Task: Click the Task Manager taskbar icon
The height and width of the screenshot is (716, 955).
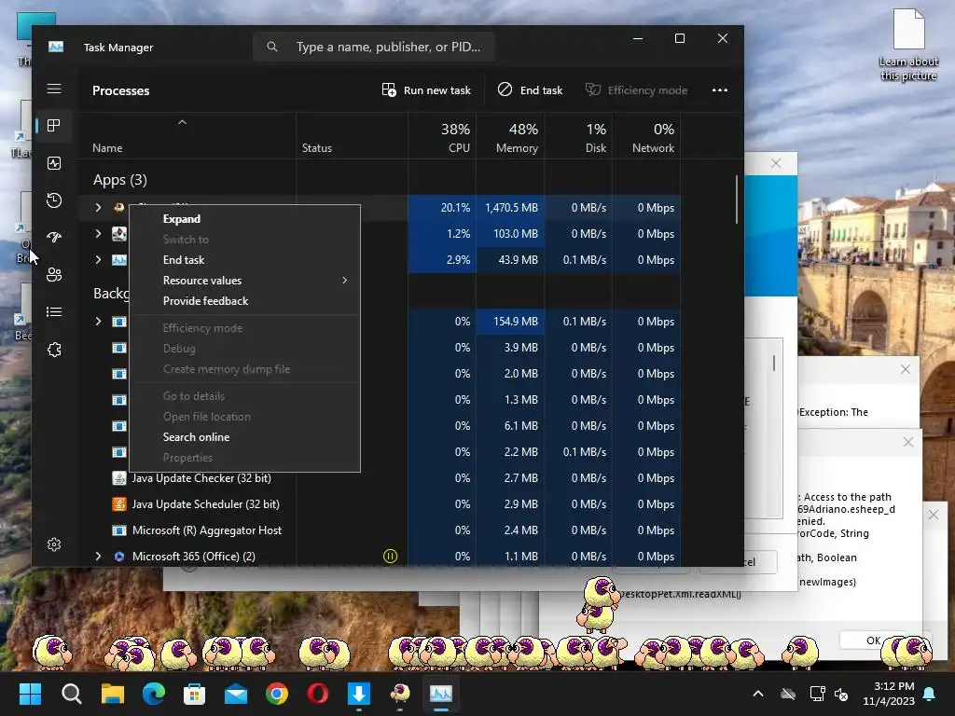Action: tap(441, 694)
